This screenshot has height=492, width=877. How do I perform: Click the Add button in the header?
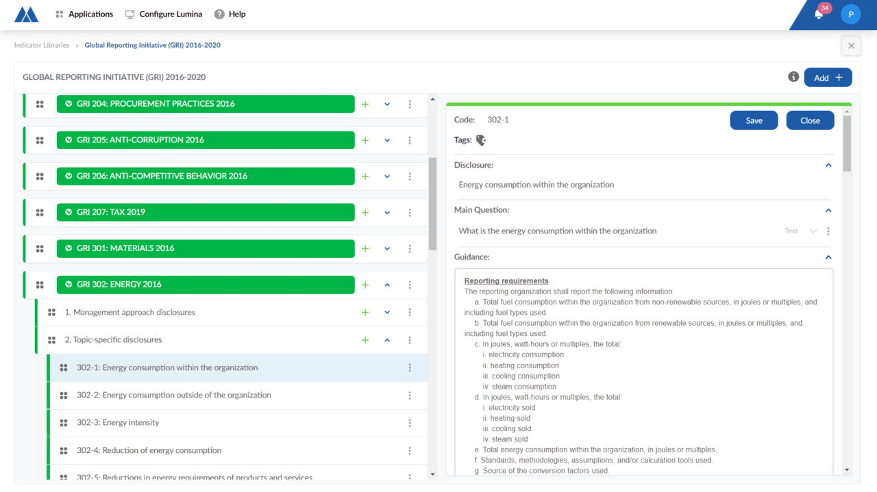click(x=828, y=77)
